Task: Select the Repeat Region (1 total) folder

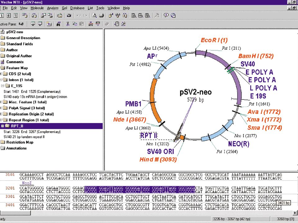Action: 29,120
